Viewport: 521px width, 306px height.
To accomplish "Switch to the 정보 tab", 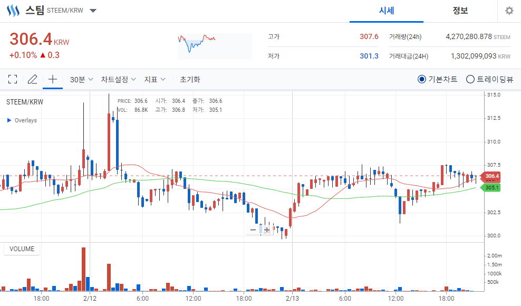I will click(460, 11).
